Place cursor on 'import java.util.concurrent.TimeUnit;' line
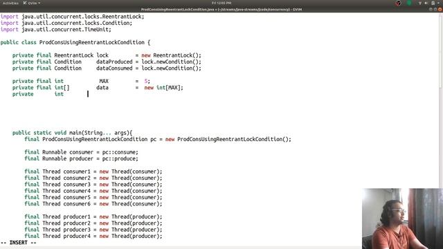 [56, 30]
